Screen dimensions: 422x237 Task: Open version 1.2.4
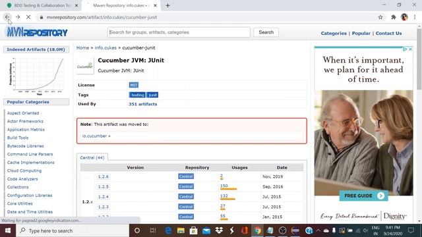pos(104,197)
